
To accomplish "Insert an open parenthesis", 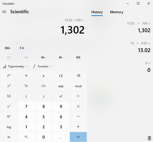I will tap(26, 96).
